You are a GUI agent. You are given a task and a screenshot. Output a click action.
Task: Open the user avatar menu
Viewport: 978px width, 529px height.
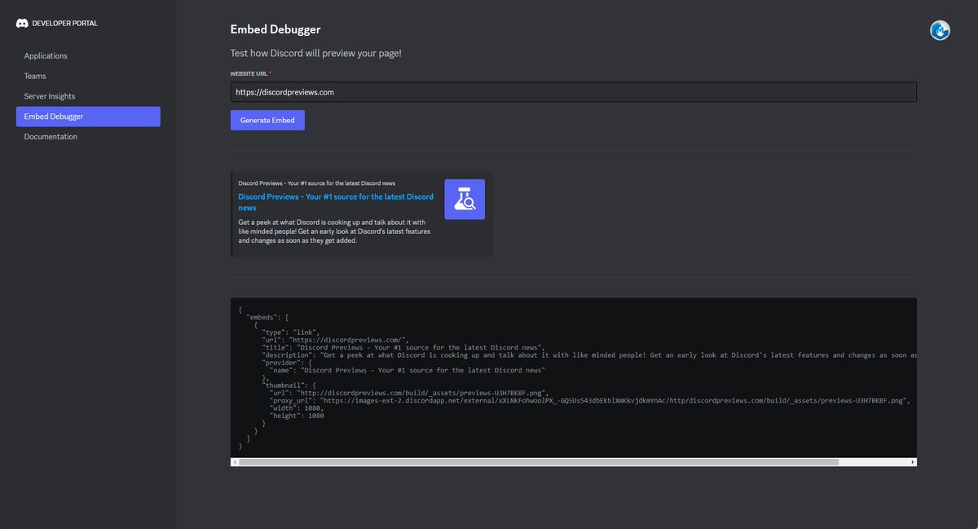(x=940, y=30)
